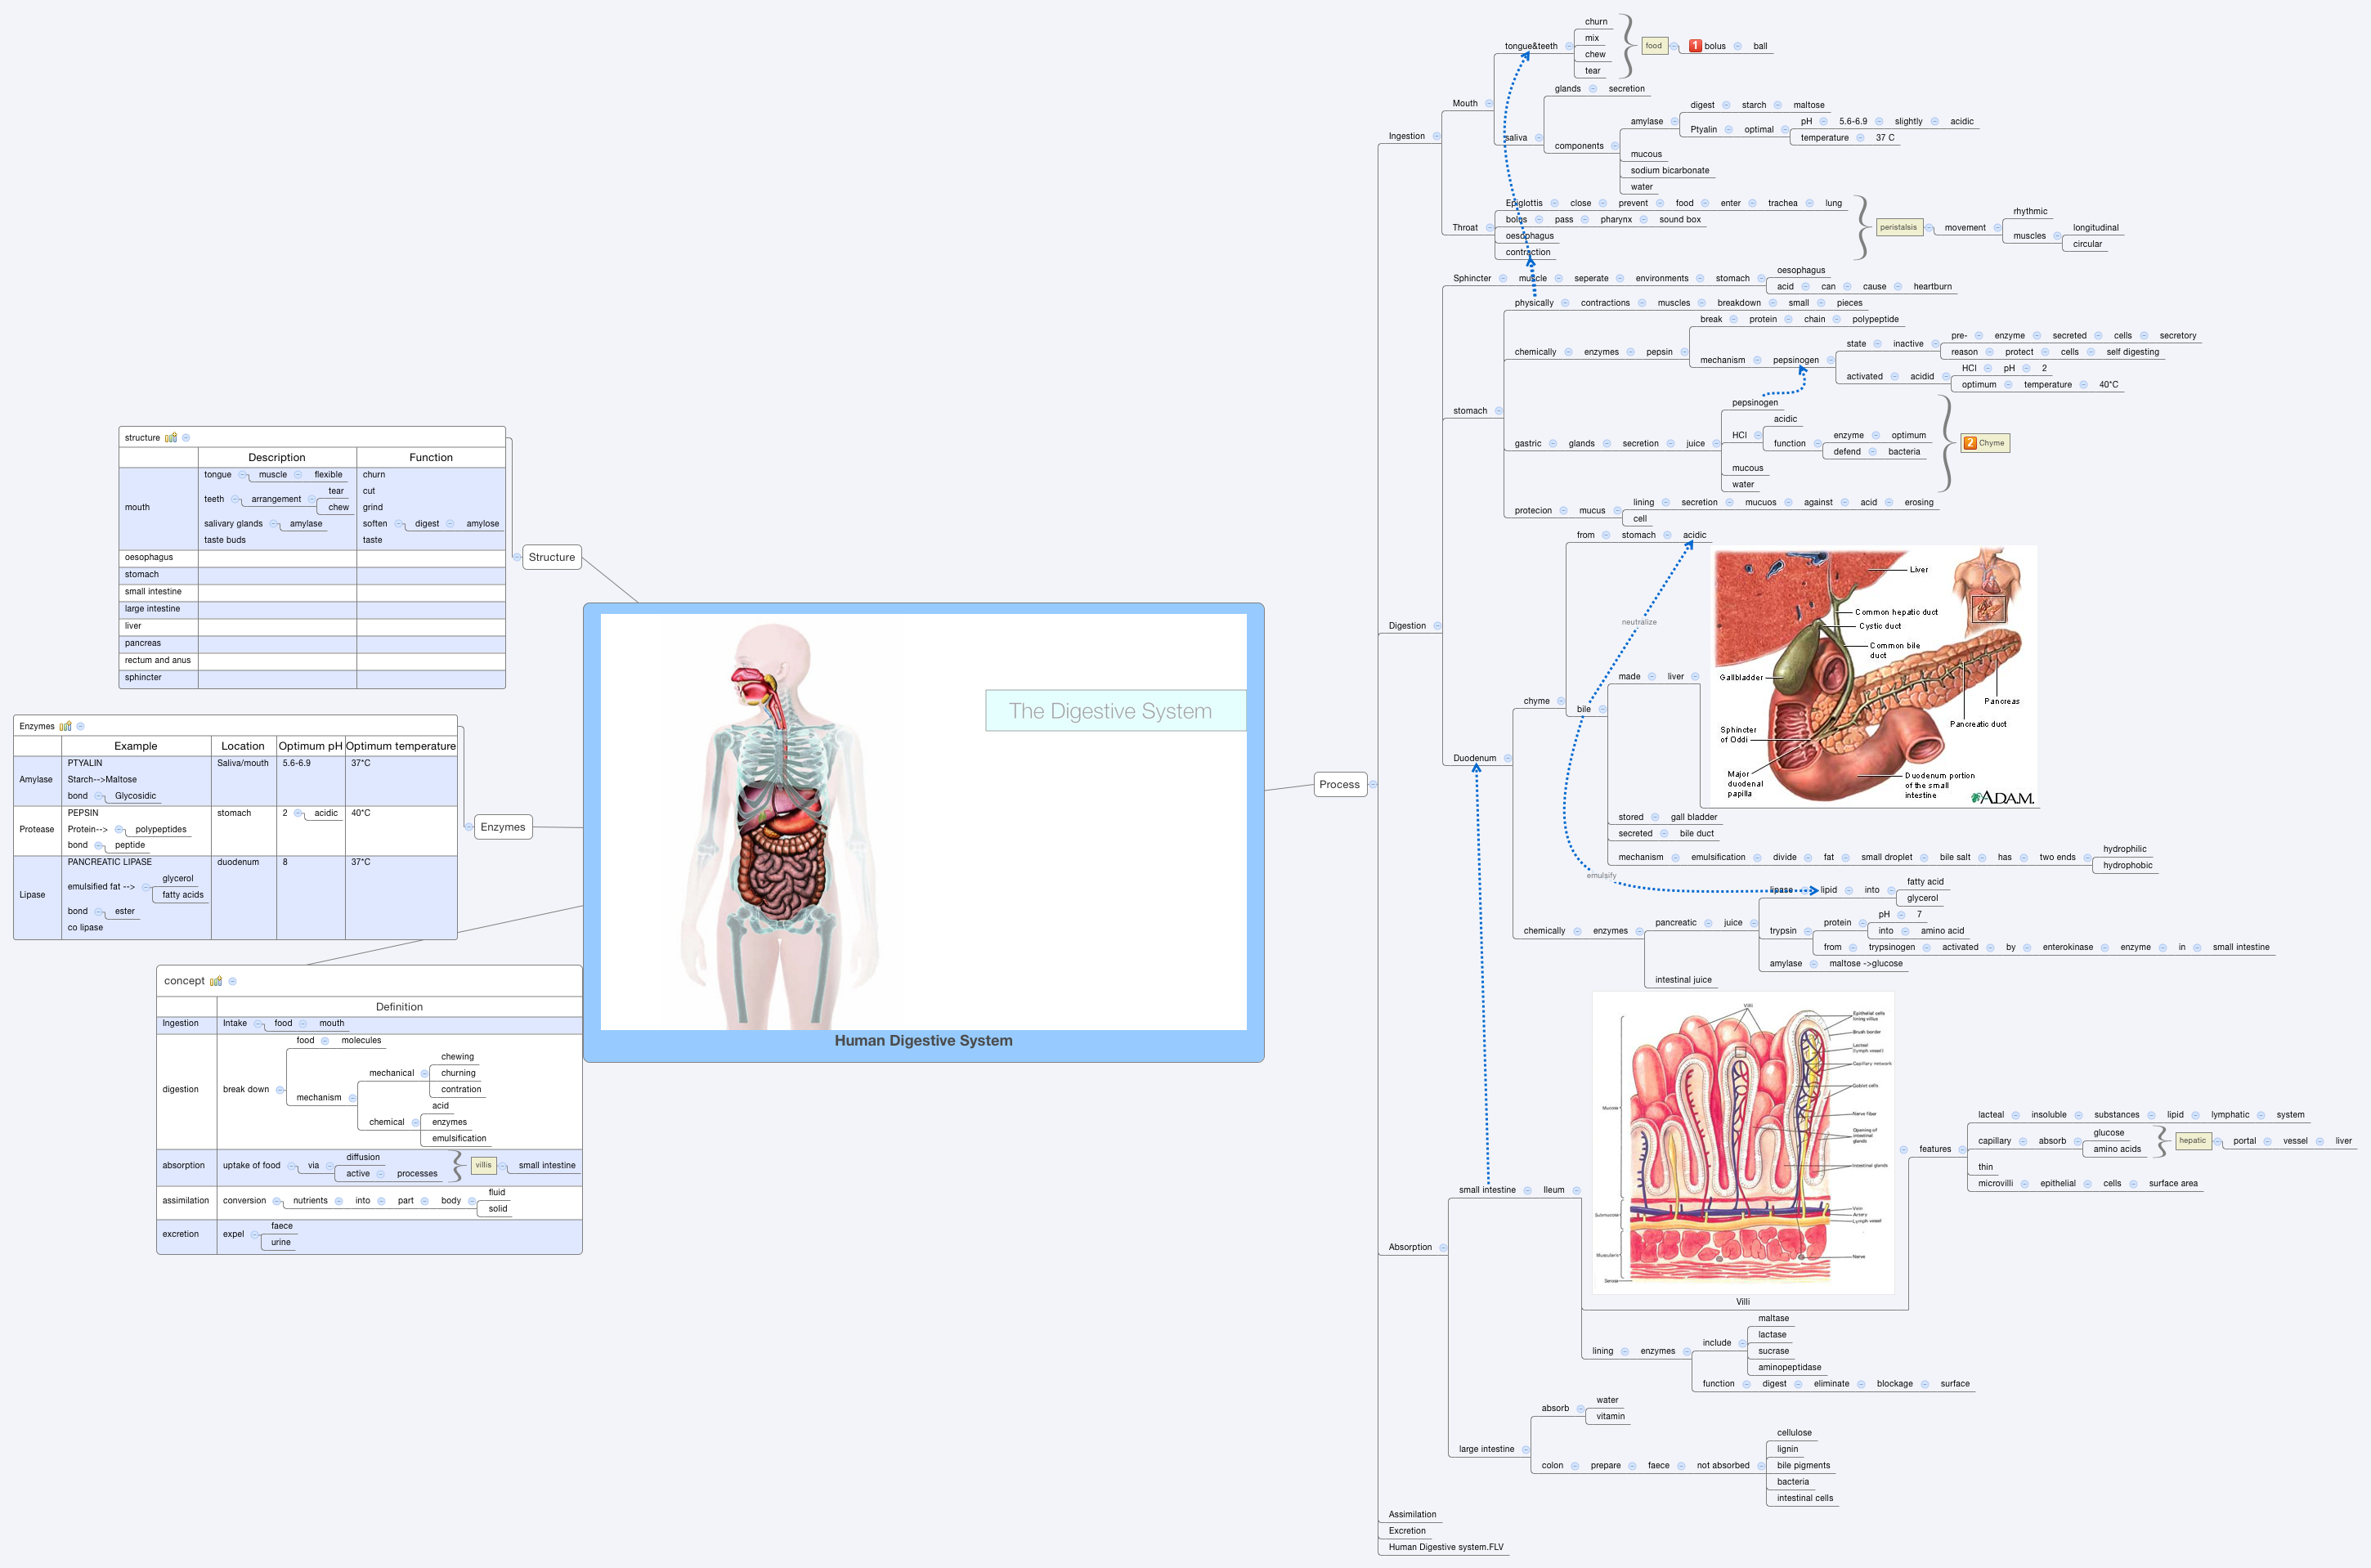2371x1568 pixels.
Task: Select the Excretion topic
Action: [1406, 1531]
